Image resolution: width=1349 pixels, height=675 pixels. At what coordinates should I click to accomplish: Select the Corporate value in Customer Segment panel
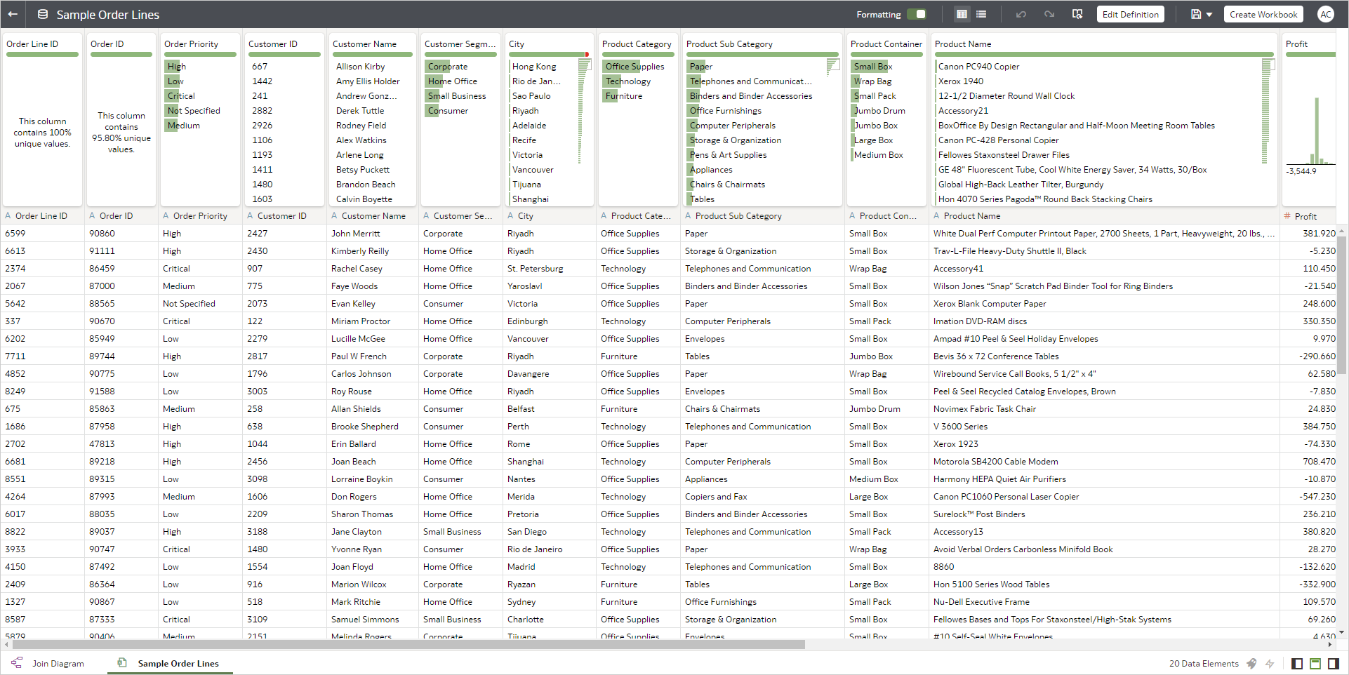(x=447, y=66)
